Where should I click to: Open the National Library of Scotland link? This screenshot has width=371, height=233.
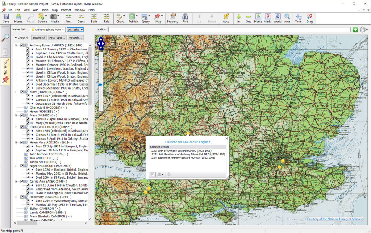click(335, 219)
